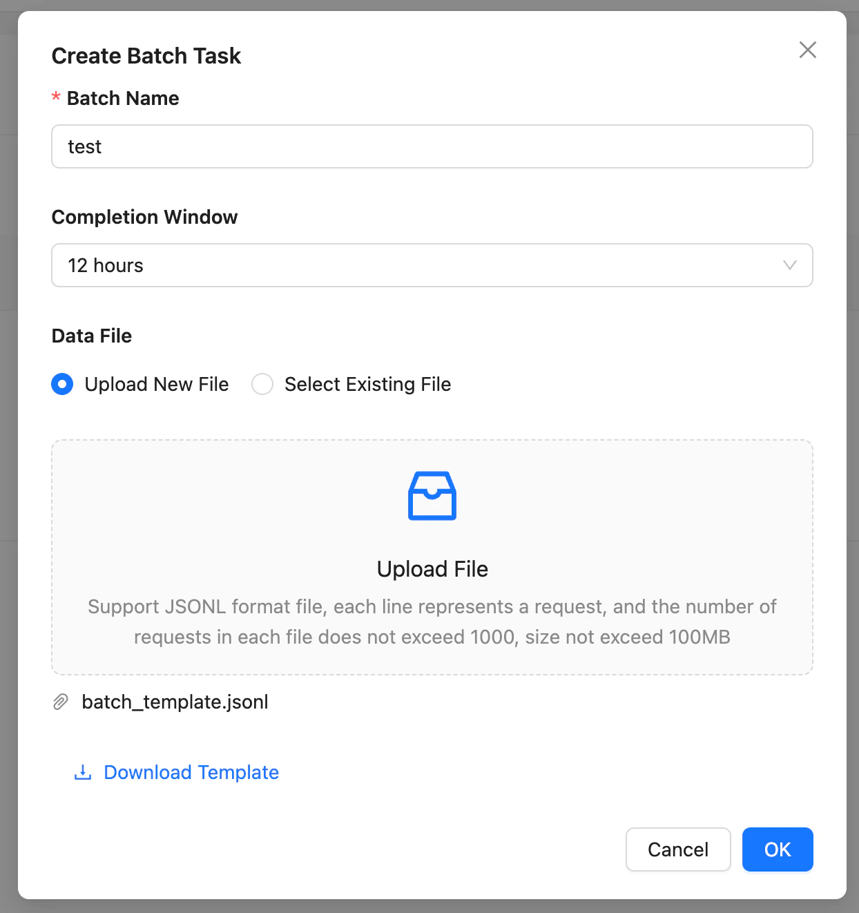Confirm with the OK button
Screen dimensions: 859x913
(x=778, y=849)
